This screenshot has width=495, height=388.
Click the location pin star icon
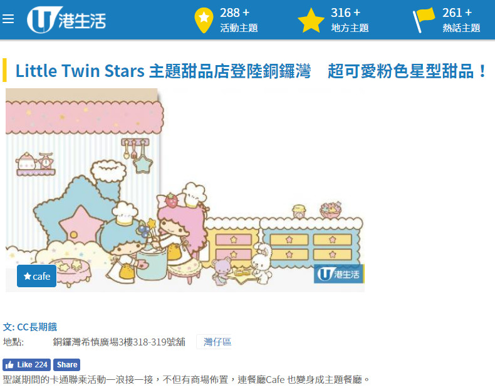tap(204, 20)
